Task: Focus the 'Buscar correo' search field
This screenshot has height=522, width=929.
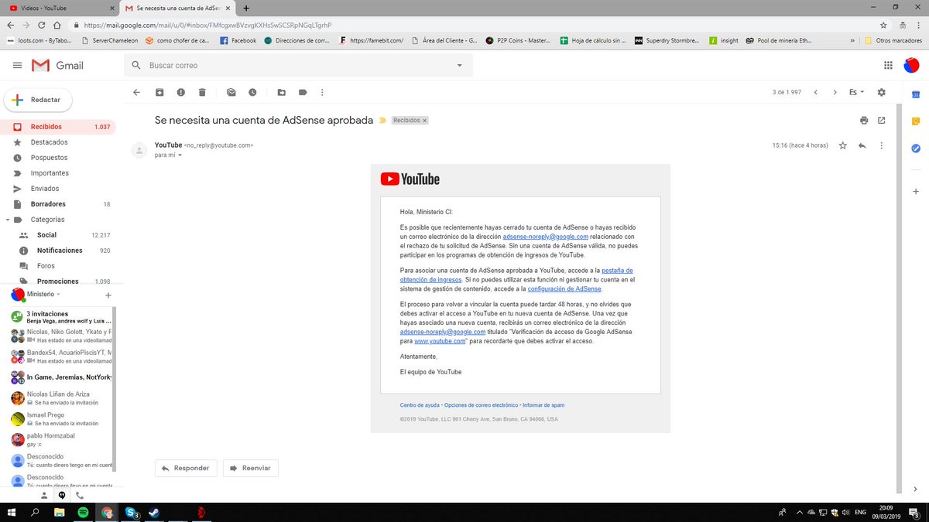Action: [x=298, y=66]
